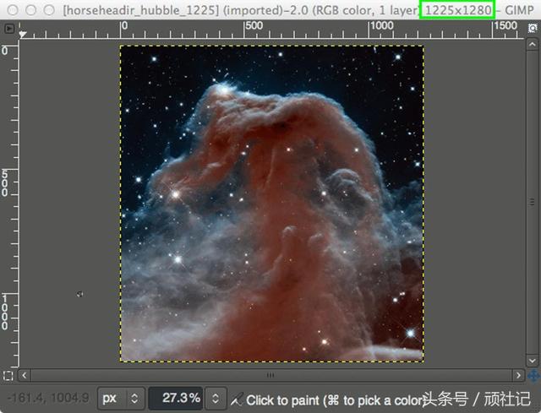Viewport: 541px width, 413px height.
Task: Click the Horsehead nebula image on canvas
Action: [272, 204]
